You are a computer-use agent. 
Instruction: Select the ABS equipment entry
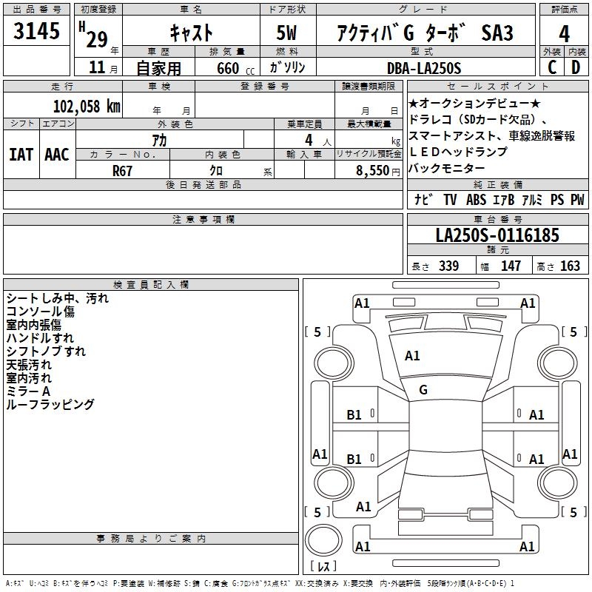[x=476, y=199]
